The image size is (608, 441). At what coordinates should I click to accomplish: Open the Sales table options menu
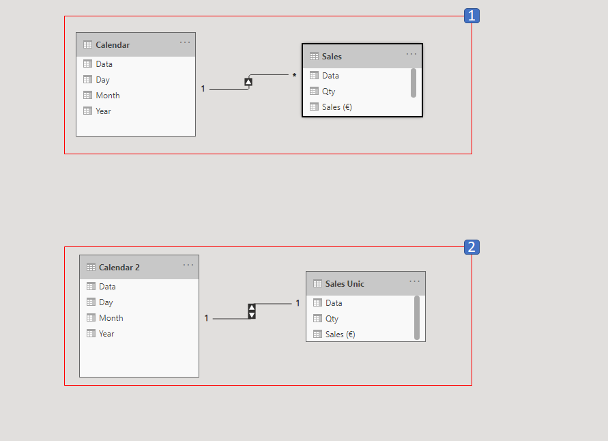[411, 54]
